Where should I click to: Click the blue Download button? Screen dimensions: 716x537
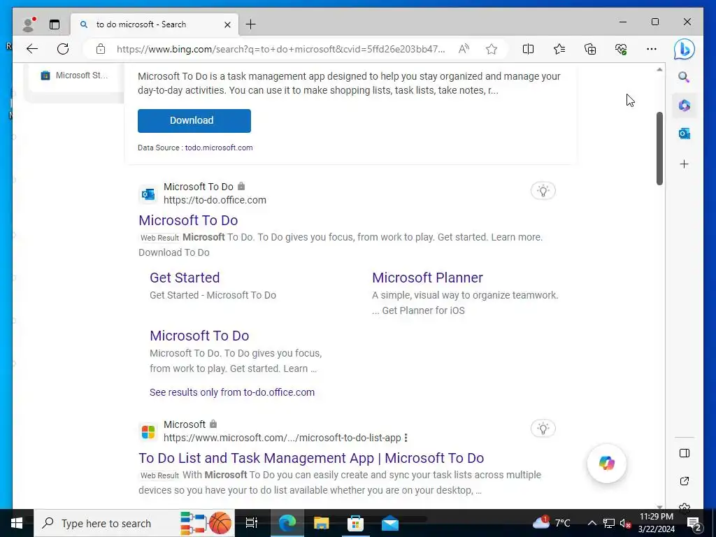(194, 120)
